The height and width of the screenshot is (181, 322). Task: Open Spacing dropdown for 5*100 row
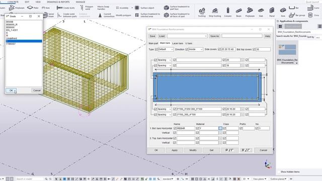click(165, 109)
